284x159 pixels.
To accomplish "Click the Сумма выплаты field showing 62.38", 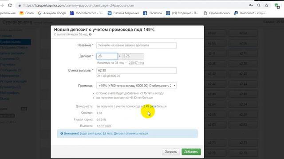I will click(136, 70).
